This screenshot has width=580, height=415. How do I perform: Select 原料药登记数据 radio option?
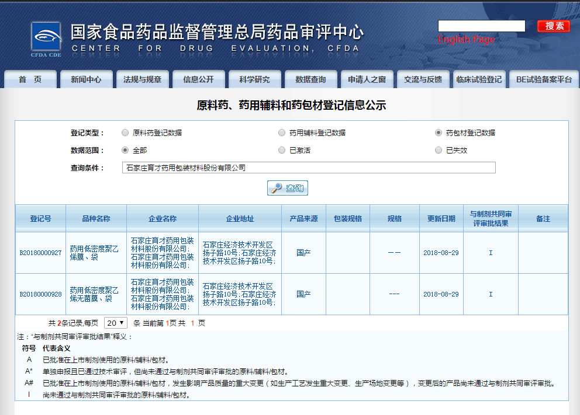pyautogui.click(x=125, y=132)
